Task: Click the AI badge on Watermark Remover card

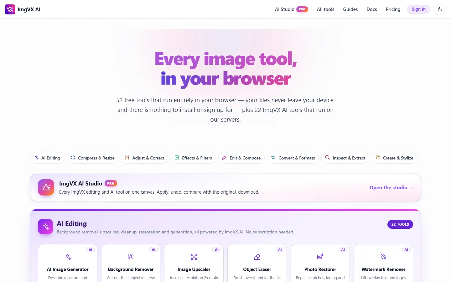Action: (x=406, y=250)
